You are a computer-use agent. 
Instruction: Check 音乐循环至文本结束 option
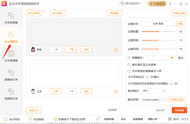pyautogui.click(x=129, y=65)
